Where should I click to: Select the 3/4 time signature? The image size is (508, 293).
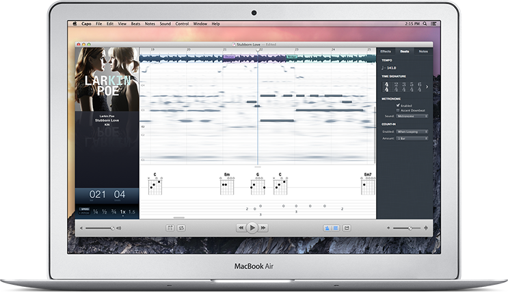[403, 87]
